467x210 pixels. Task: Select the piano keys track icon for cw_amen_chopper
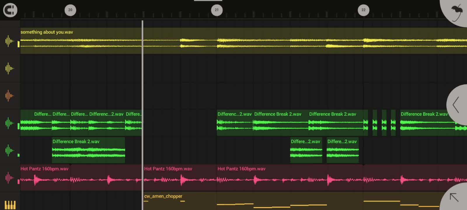pyautogui.click(x=10, y=205)
